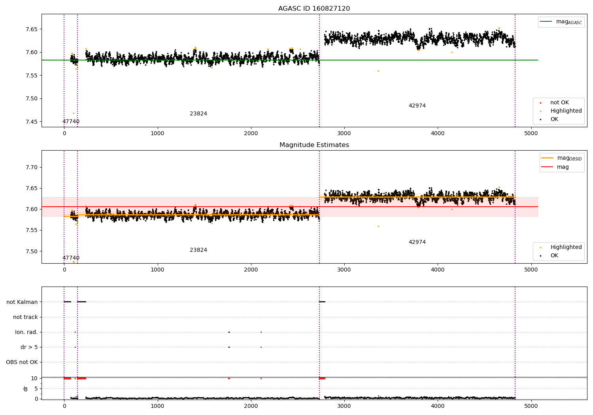Click the orange line sample for mag OBSID legend
593x415 pixels.
coord(548,158)
